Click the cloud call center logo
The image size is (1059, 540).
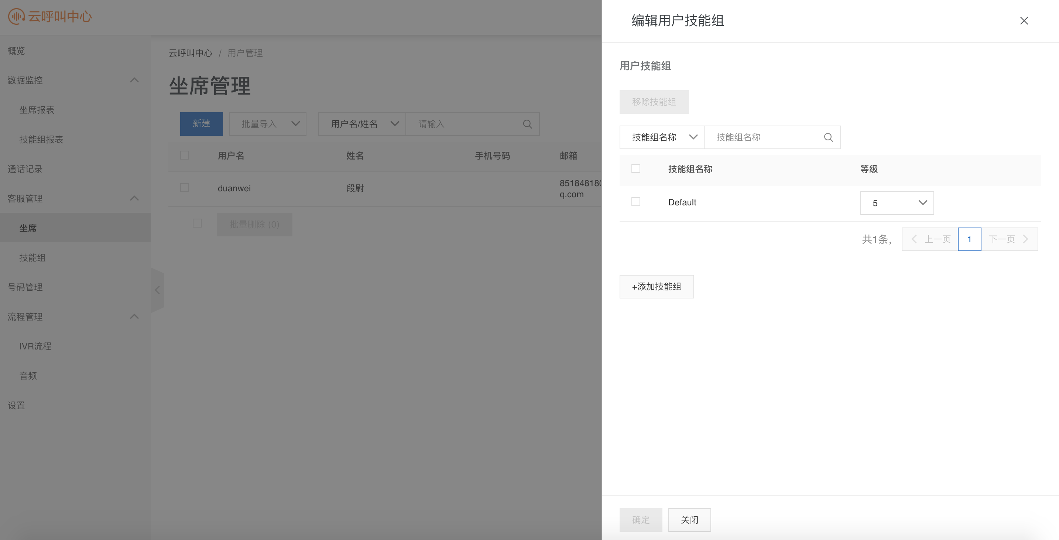[x=50, y=17]
